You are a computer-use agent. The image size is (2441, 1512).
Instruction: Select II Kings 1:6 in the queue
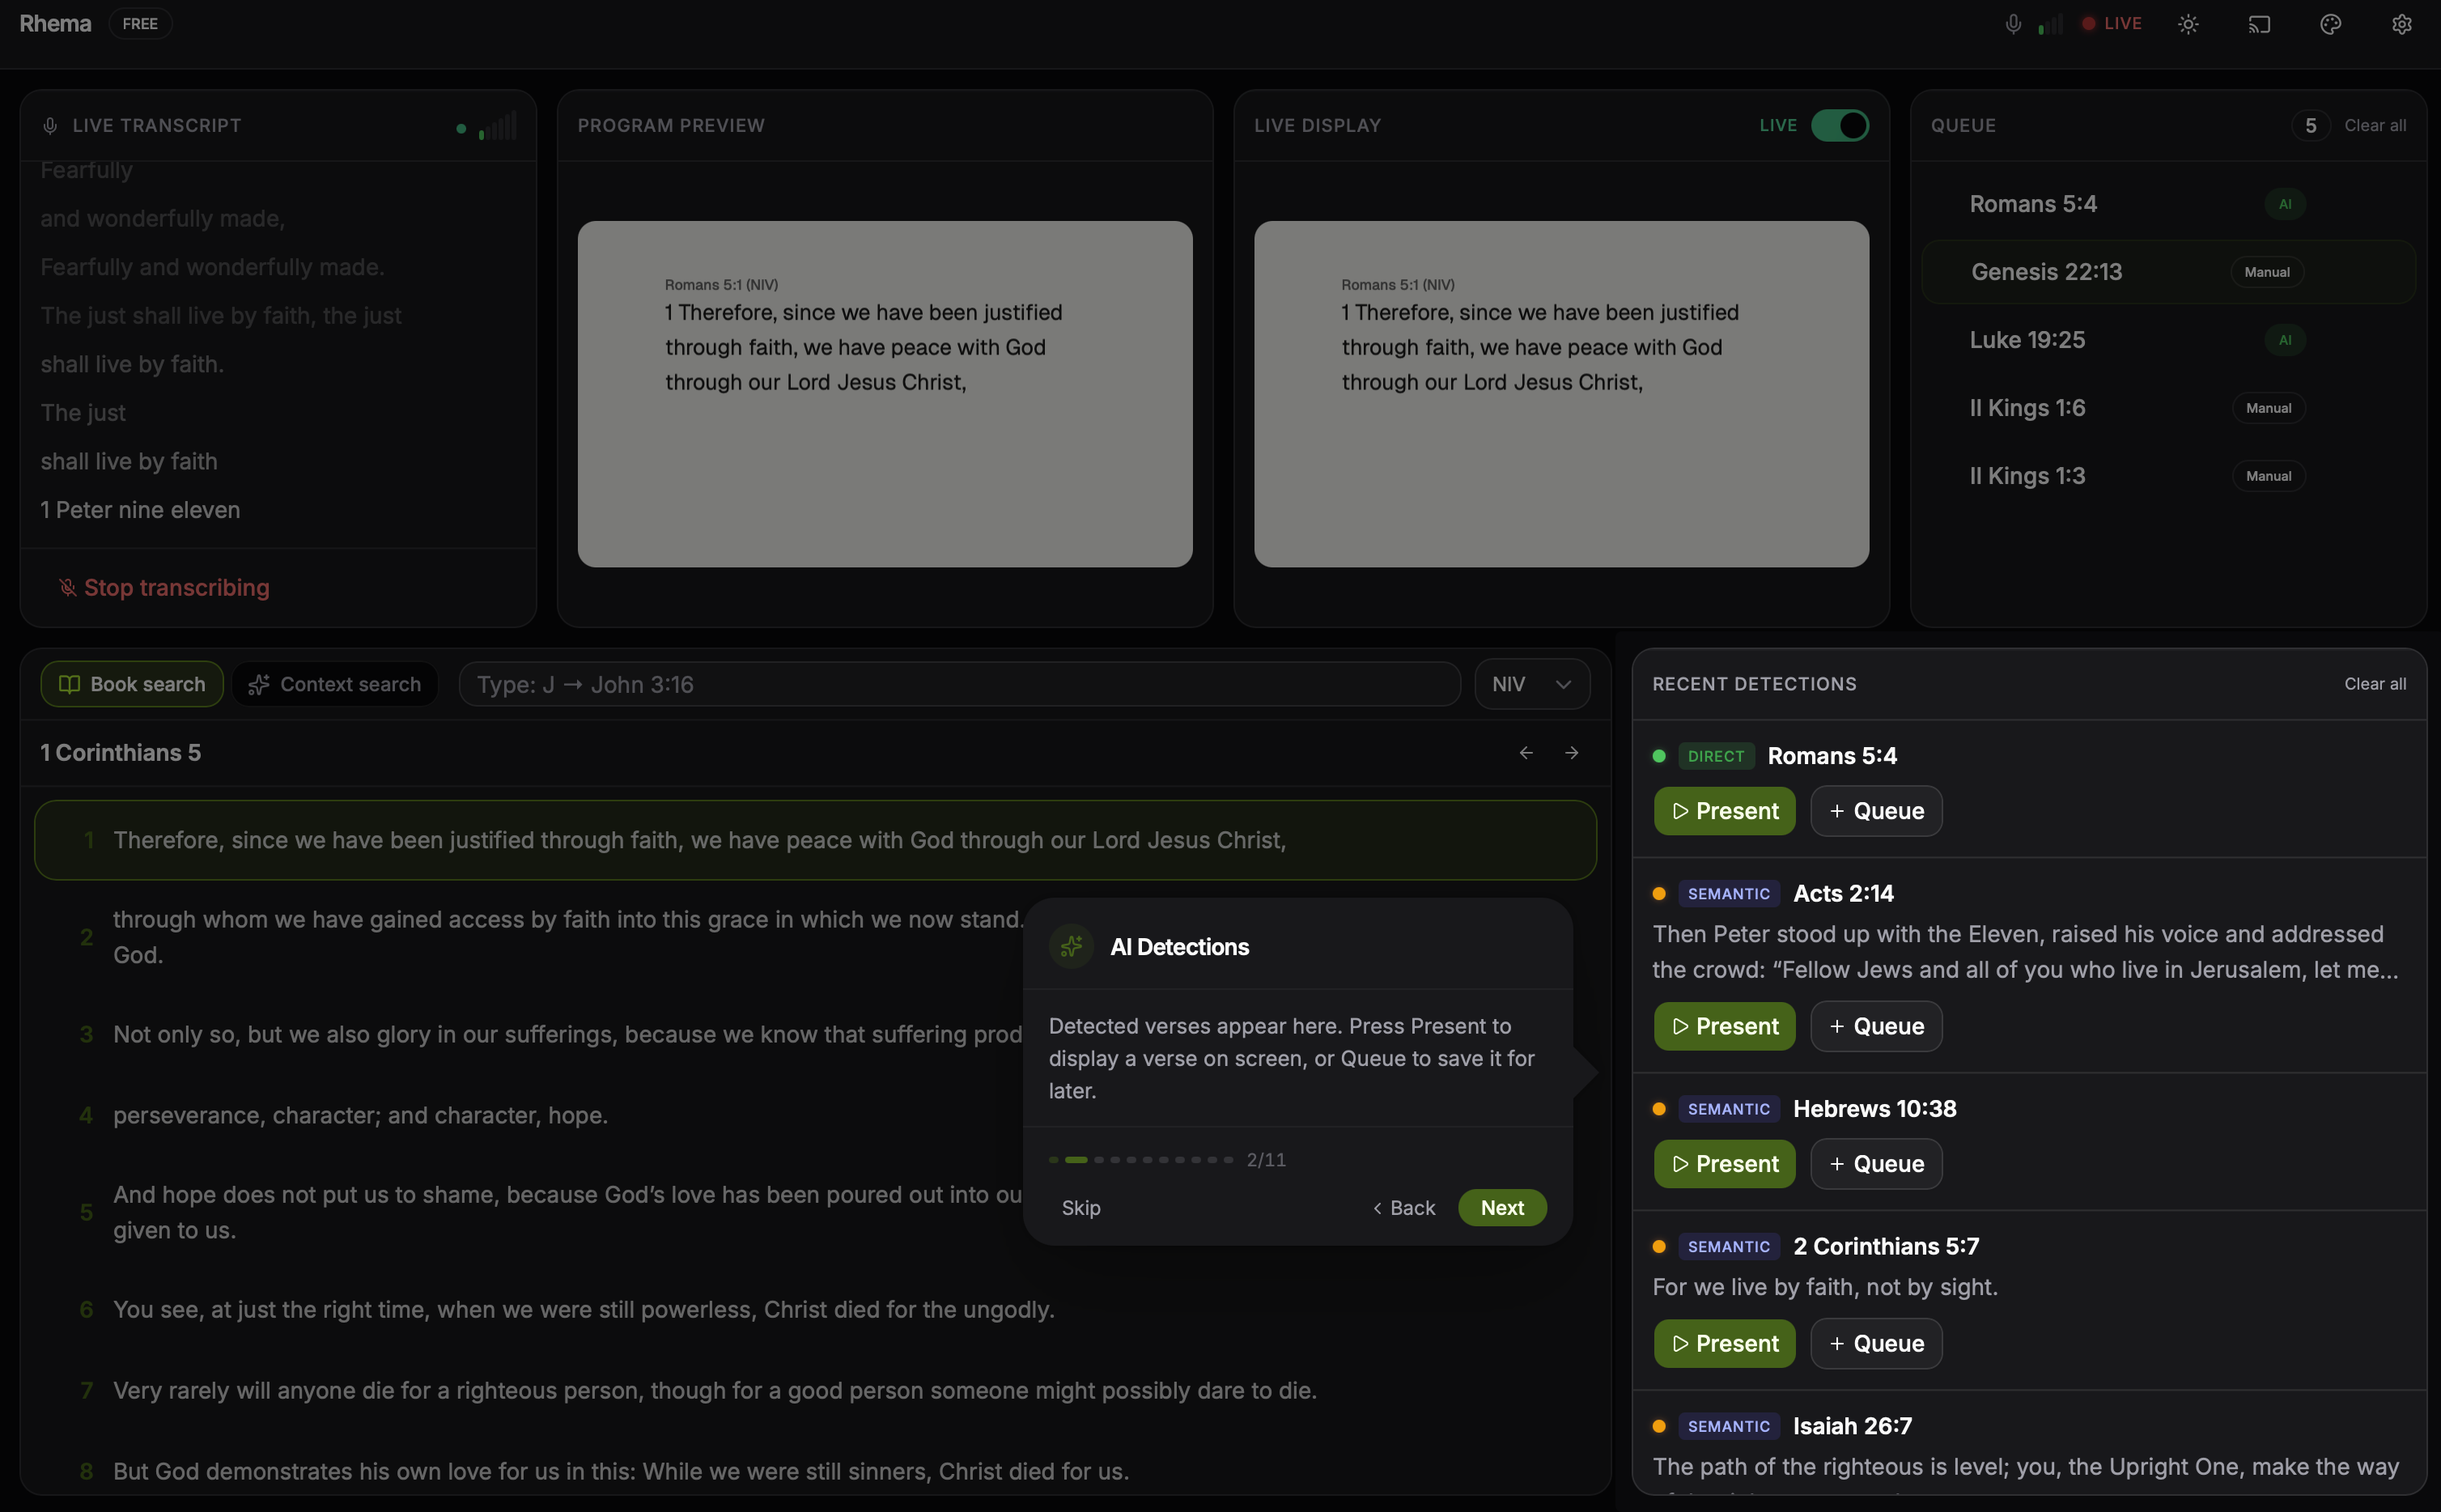2168,408
